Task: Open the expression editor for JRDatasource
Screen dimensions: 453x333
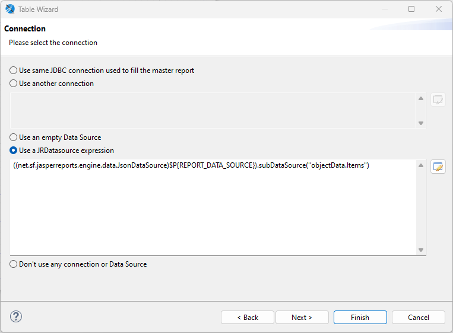Action: [438, 166]
